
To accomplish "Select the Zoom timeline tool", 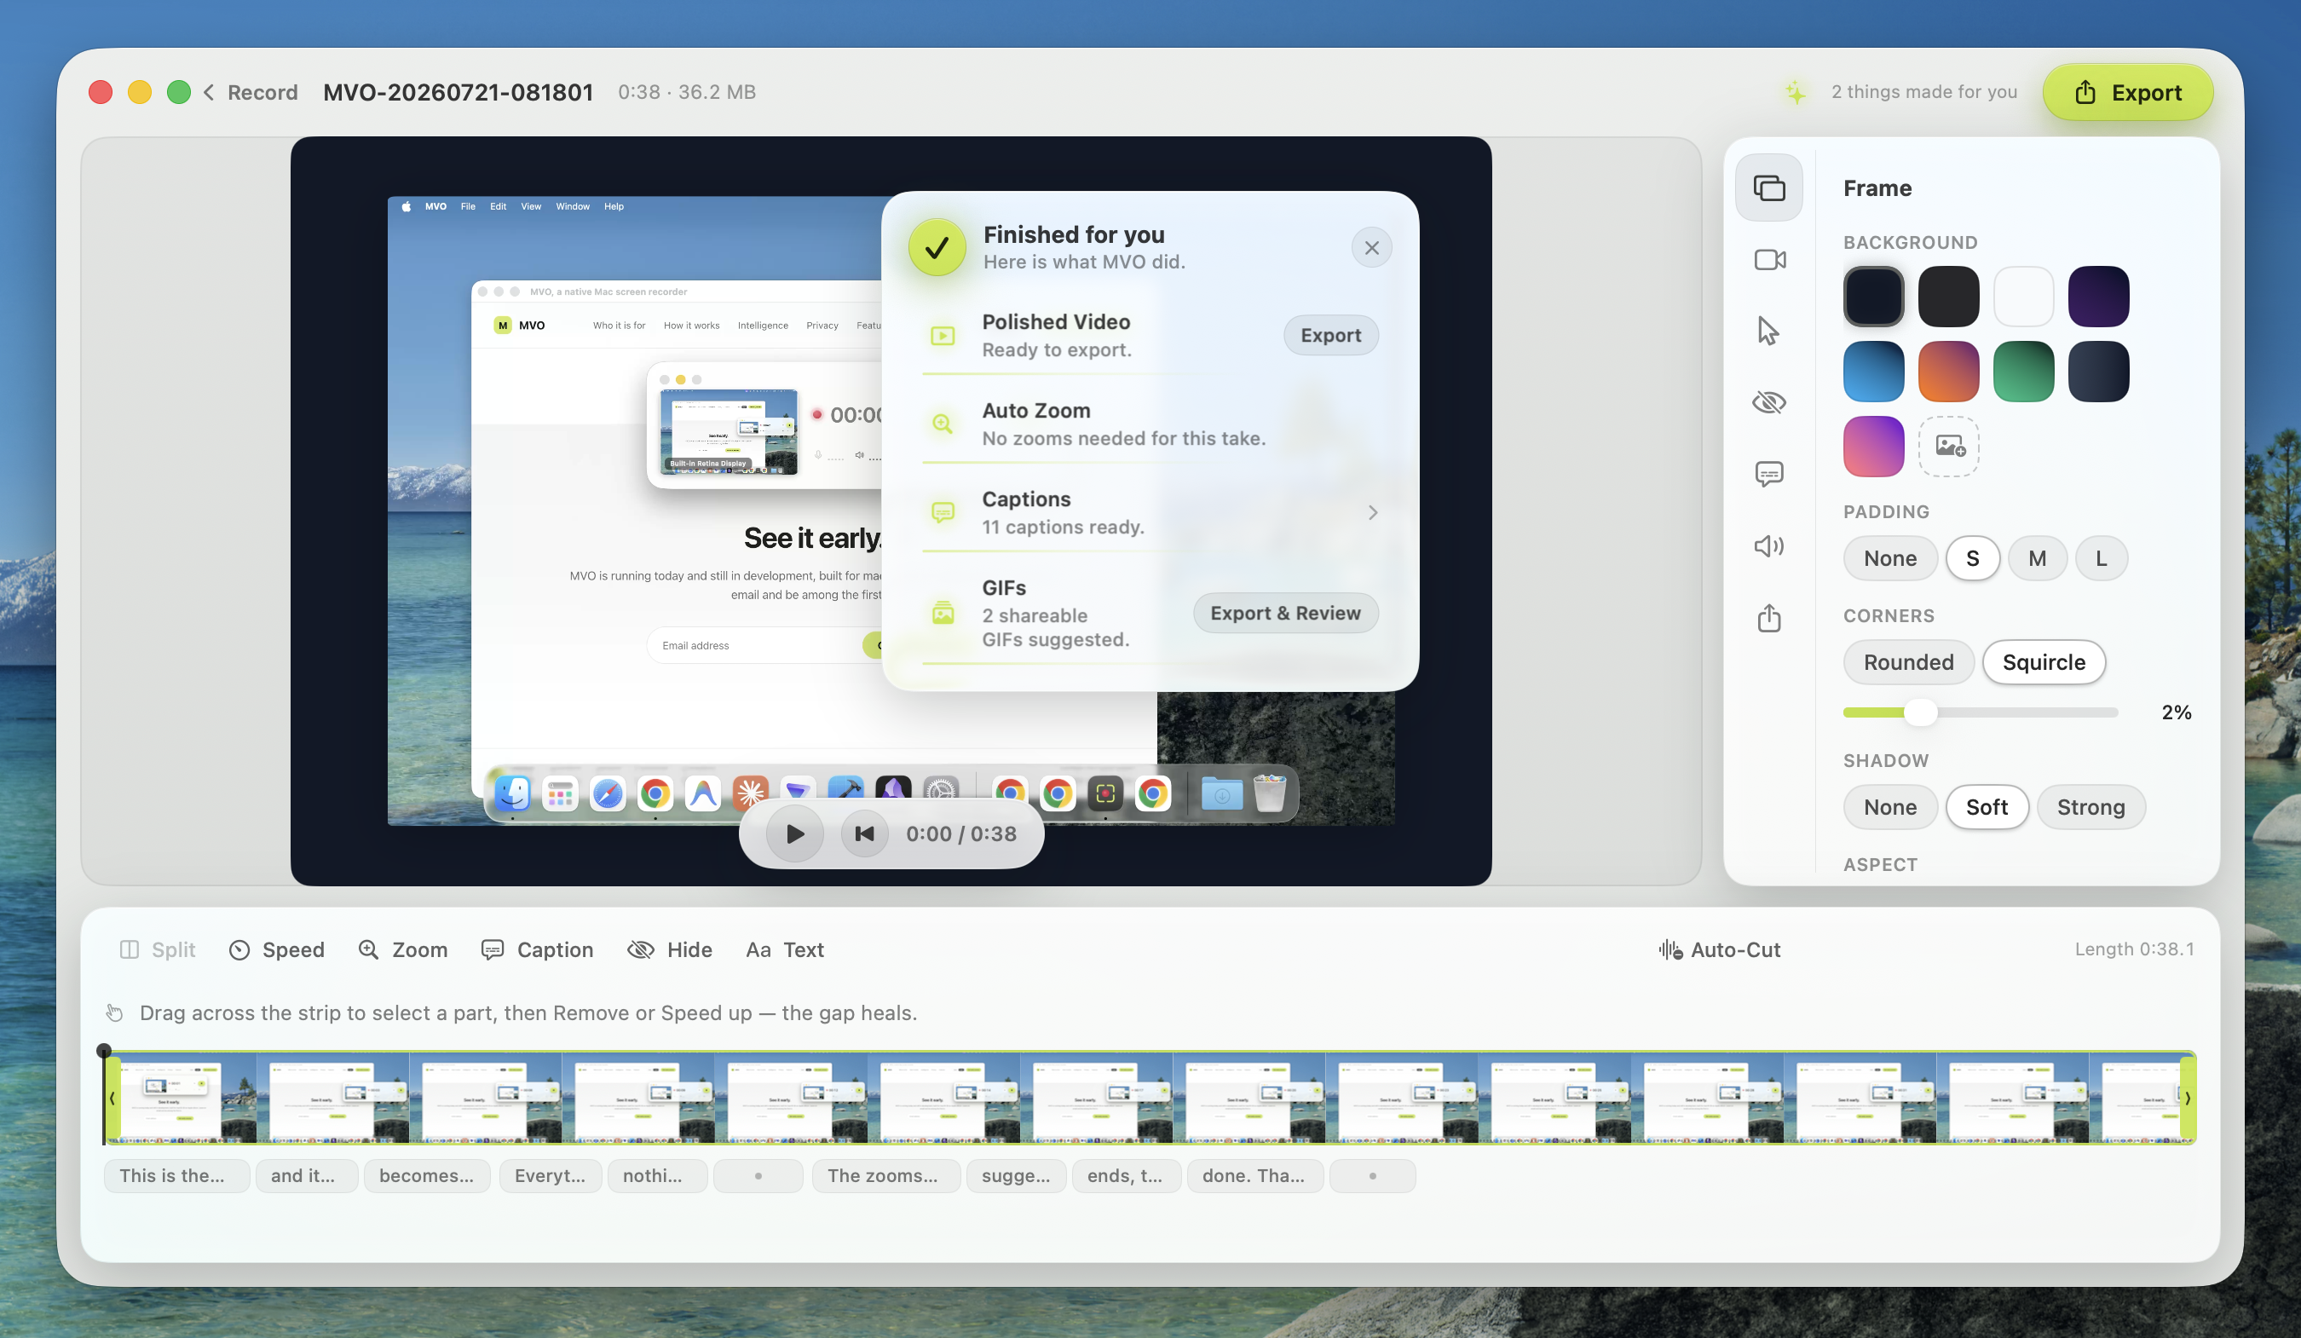I will click(x=402, y=950).
